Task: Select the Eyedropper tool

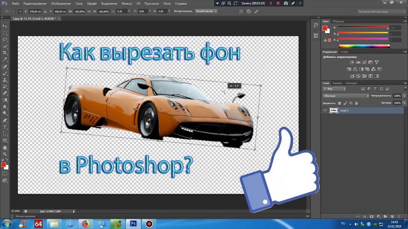Action: pos(5,59)
